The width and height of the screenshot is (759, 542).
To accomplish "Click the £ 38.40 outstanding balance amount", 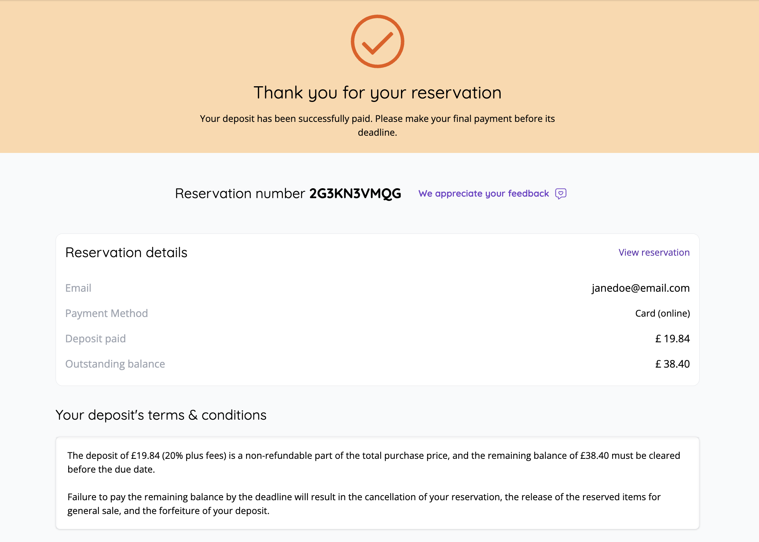I will [672, 364].
